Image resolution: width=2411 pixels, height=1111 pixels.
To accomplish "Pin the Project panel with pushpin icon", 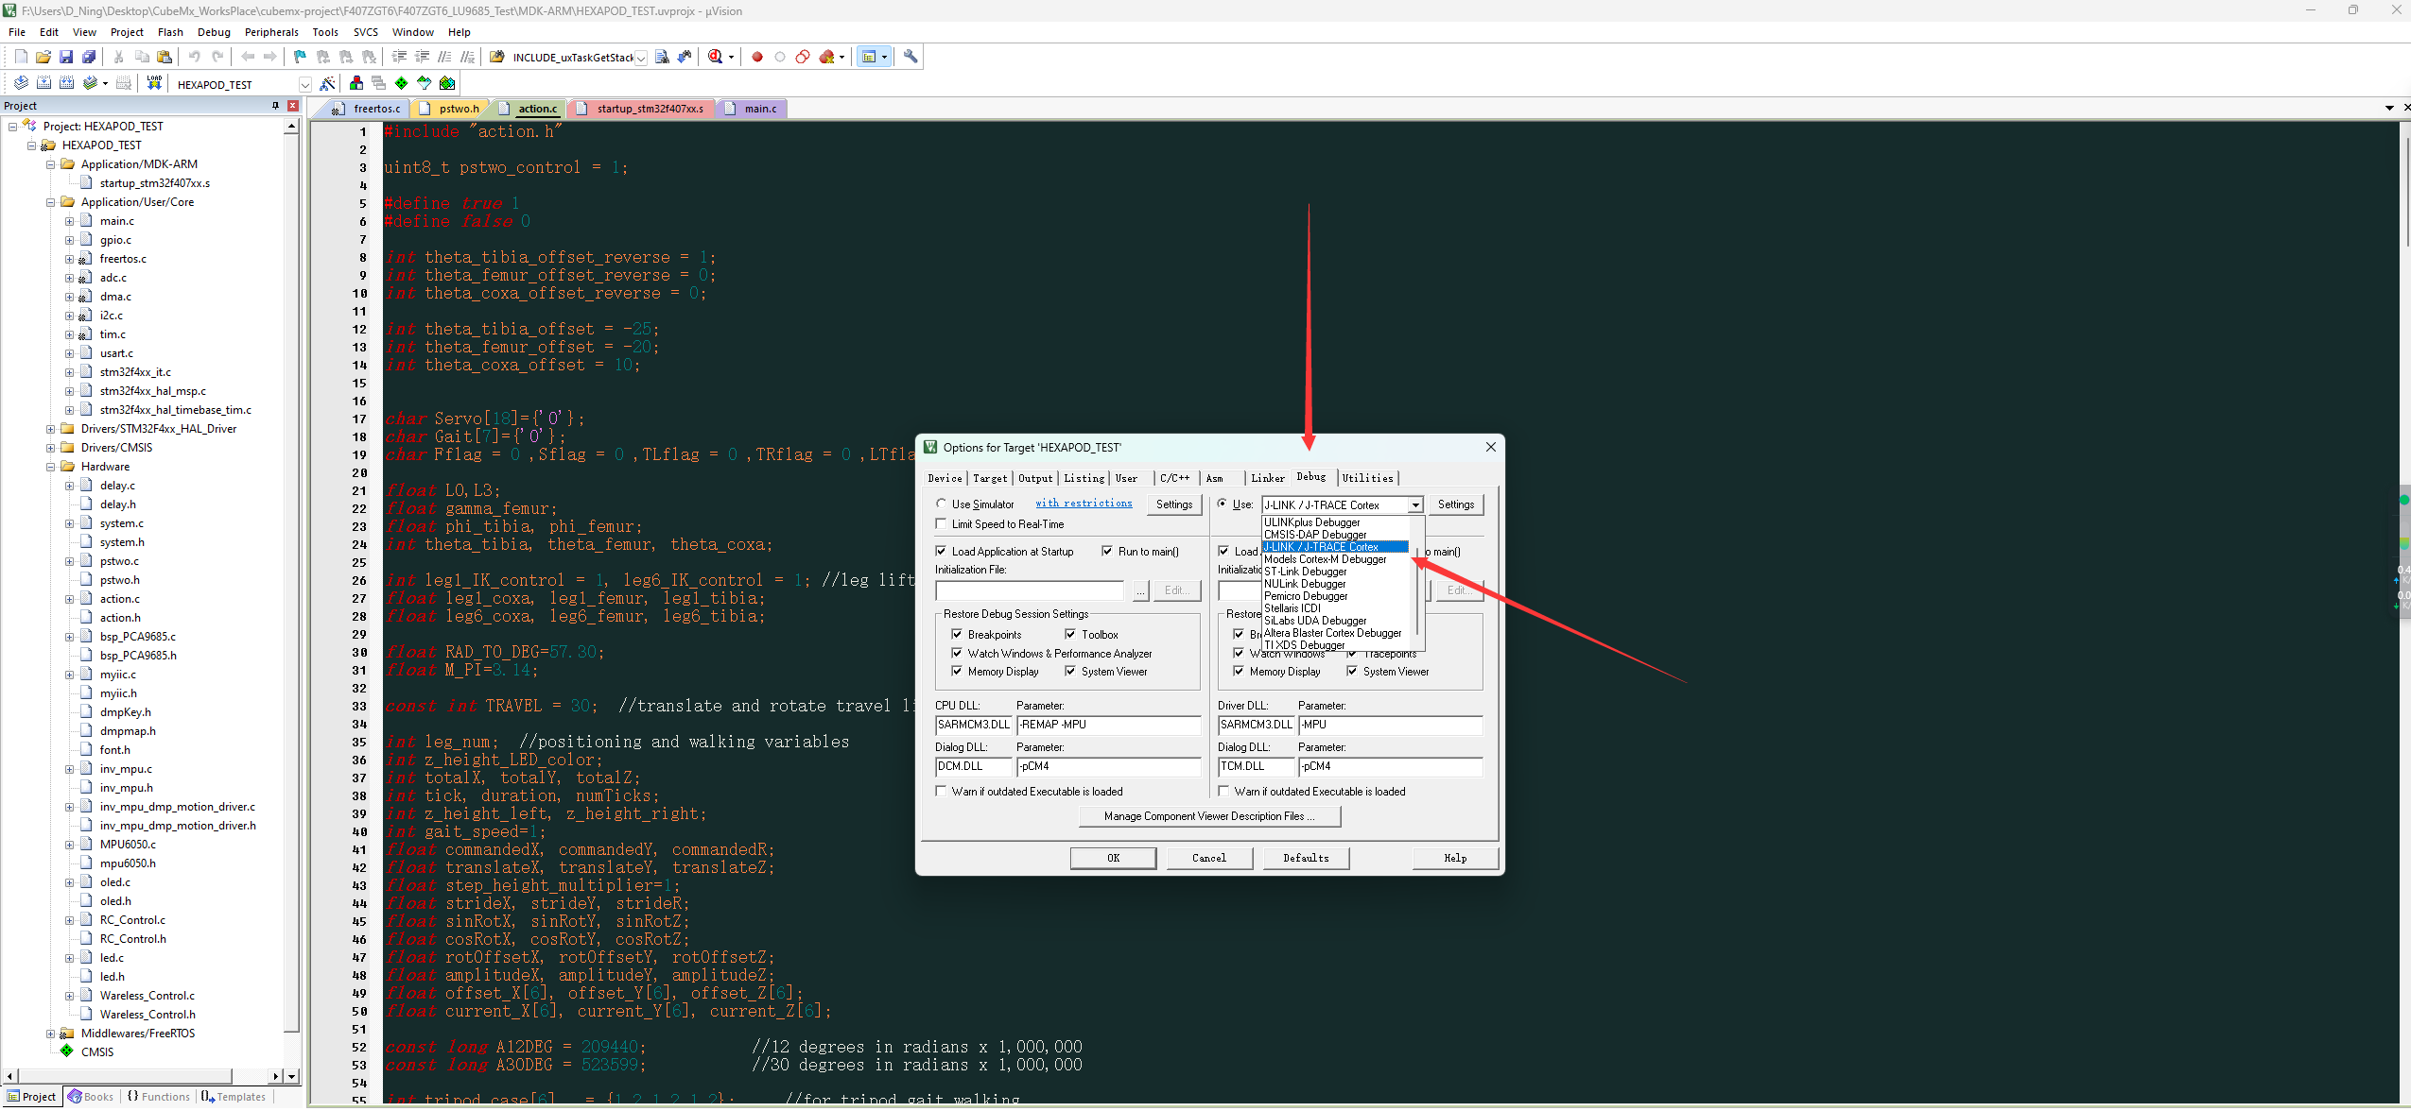I will tap(275, 106).
